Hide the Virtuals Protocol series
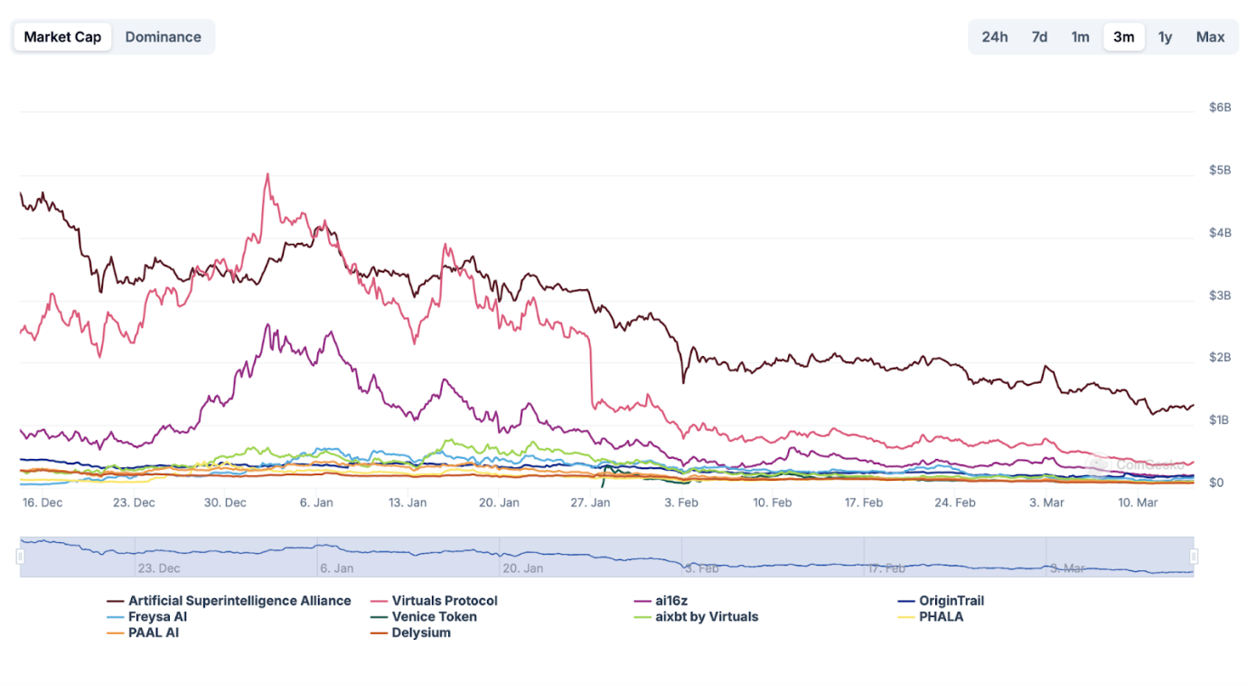The width and height of the screenshot is (1247, 684). (x=444, y=601)
